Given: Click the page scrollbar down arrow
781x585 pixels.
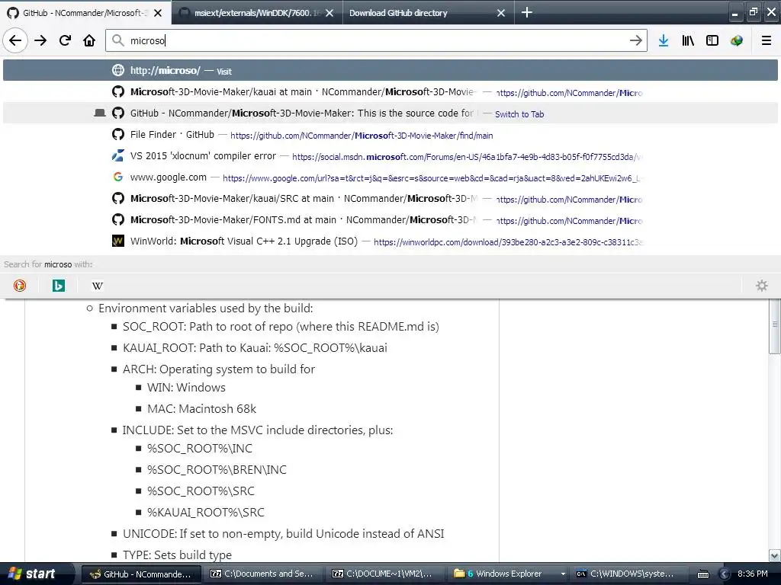Looking at the screenshot, I should [774, 555].
